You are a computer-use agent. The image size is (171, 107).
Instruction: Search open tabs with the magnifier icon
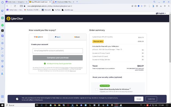154,2
